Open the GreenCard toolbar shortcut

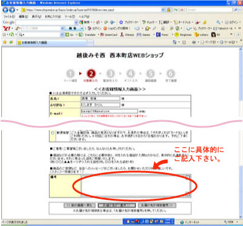[x=109, y=34]
